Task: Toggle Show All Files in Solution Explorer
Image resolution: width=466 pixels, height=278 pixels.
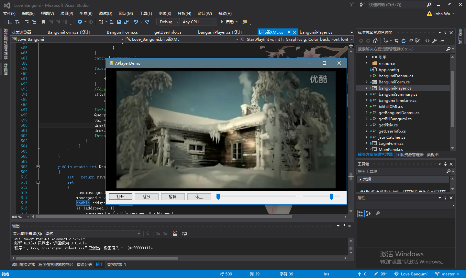Action: [418, 41]
